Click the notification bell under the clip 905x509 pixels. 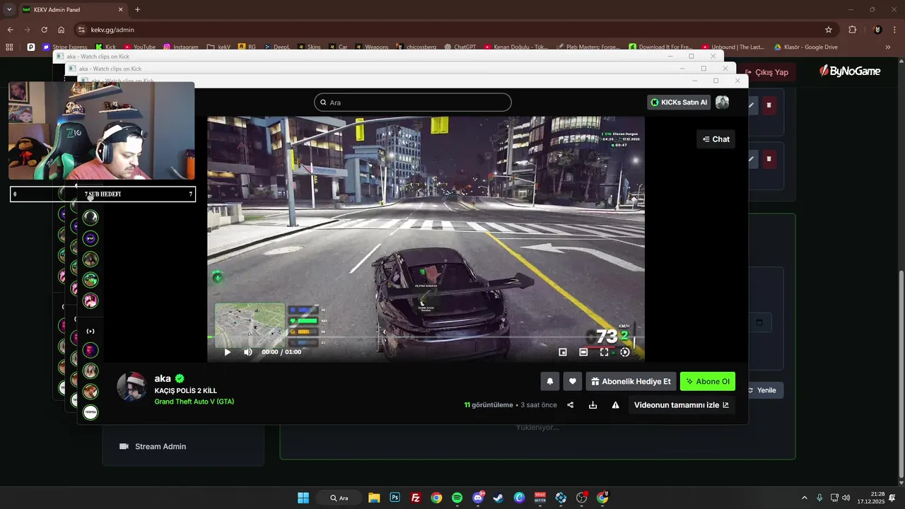coord(550,382)
